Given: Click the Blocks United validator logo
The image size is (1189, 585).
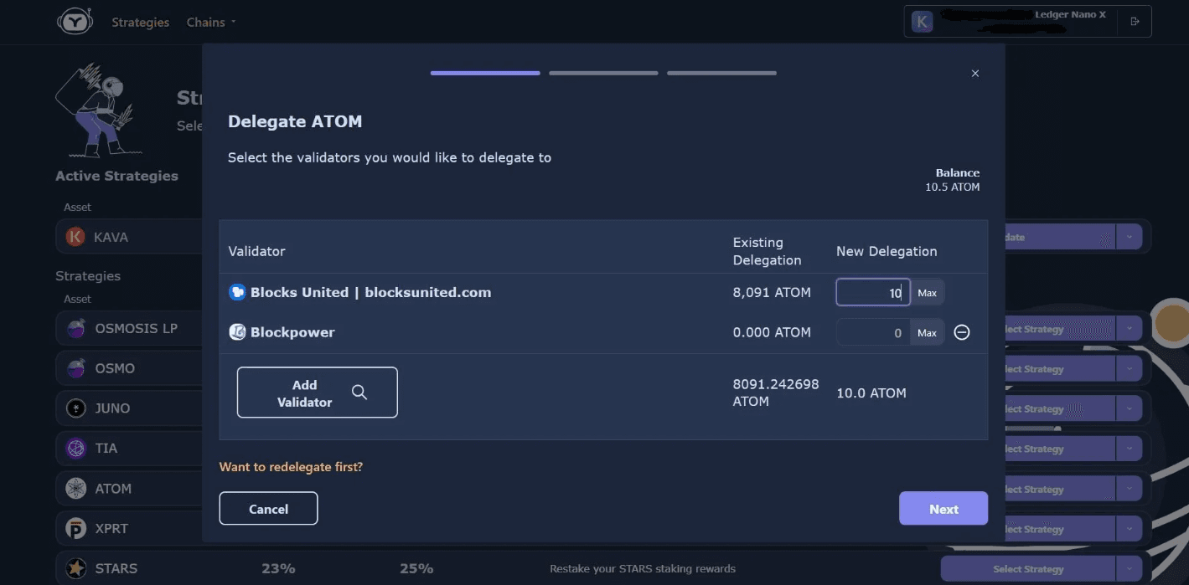Looking at the screenshot, I should (x=237, y=292).
